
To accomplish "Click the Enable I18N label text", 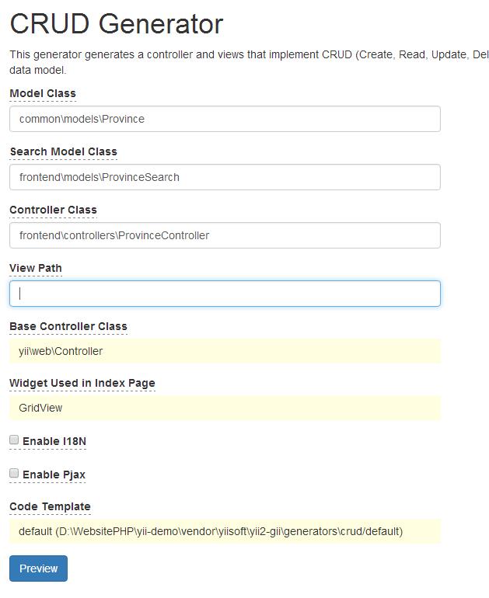I will click(x=54, y=441).
